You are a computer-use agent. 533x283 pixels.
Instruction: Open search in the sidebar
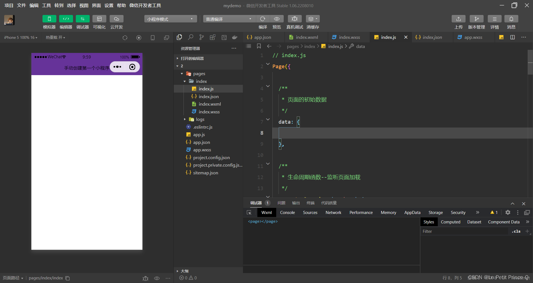click(x=190, y=37)
